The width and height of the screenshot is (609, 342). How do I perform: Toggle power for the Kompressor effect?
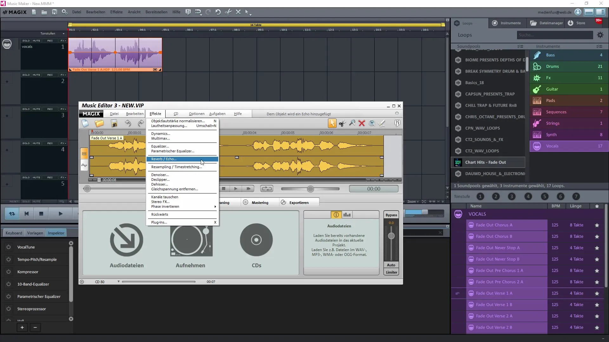point(9,272)
